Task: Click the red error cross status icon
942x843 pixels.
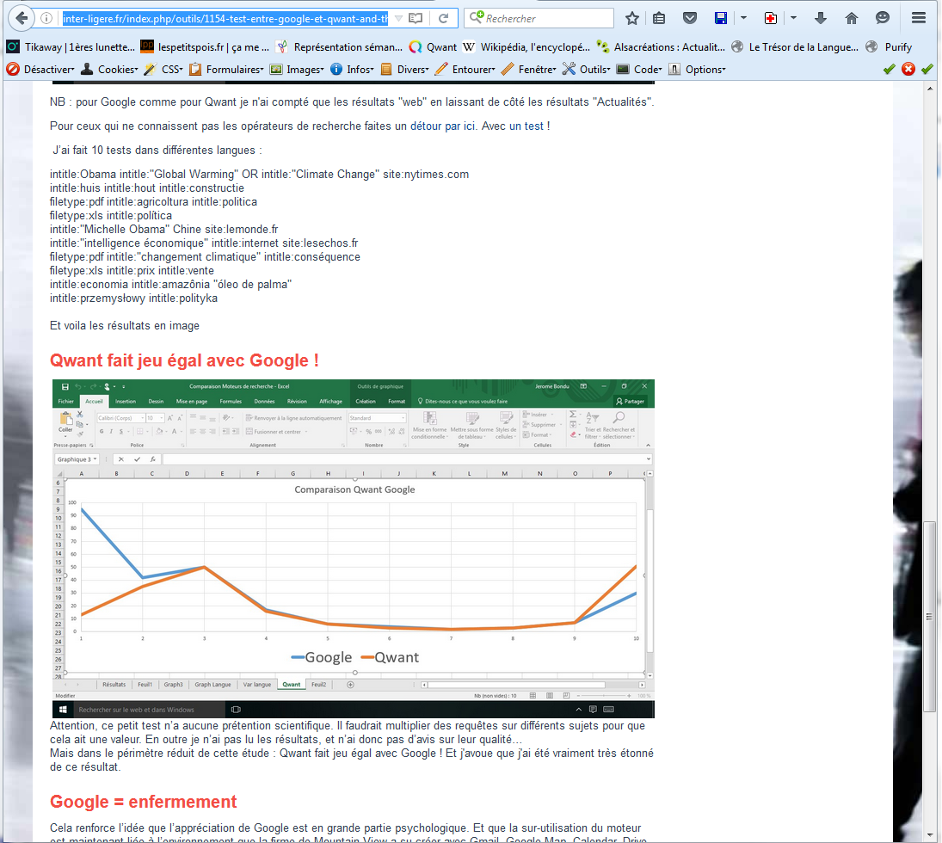Action: [908, 69]
